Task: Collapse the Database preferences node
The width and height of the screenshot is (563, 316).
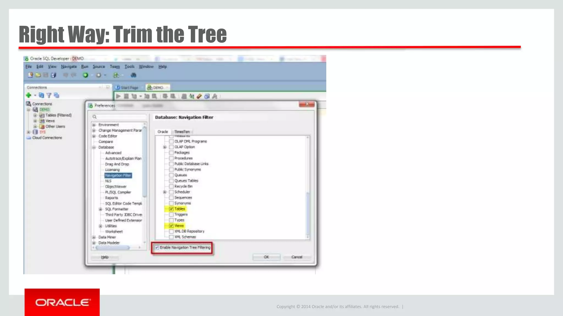Action: [x=94, y=147]
